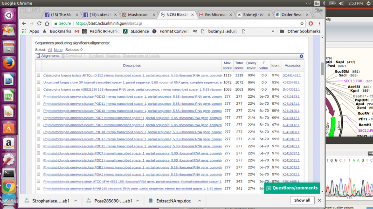Switch to Chrome via the dock icon
This screenshot has height=209, width=373.
pos(9,187)
